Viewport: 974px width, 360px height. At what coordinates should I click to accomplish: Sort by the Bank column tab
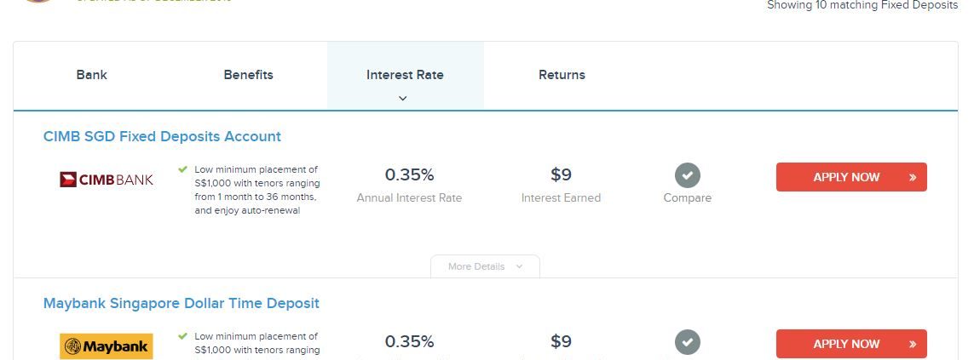point(92,75)
